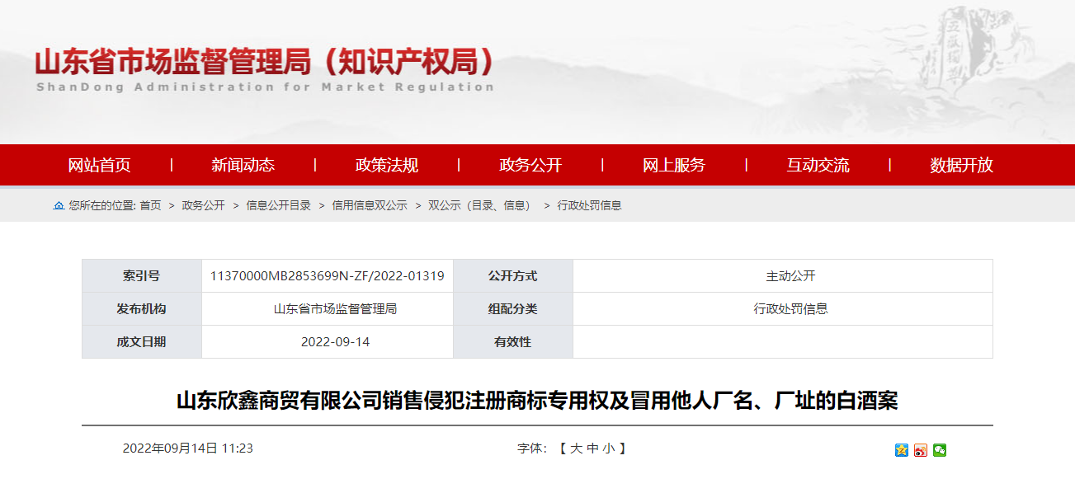Click the article title about 山东欣鑫商贸有限公司
This screenshot has width=1075, height=479.
pos(537,402)
